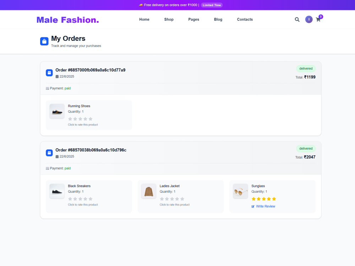Click 'Click to rate' under Ladies Jacket
This screenshot has width=355, height=266.
pos(175,205)
